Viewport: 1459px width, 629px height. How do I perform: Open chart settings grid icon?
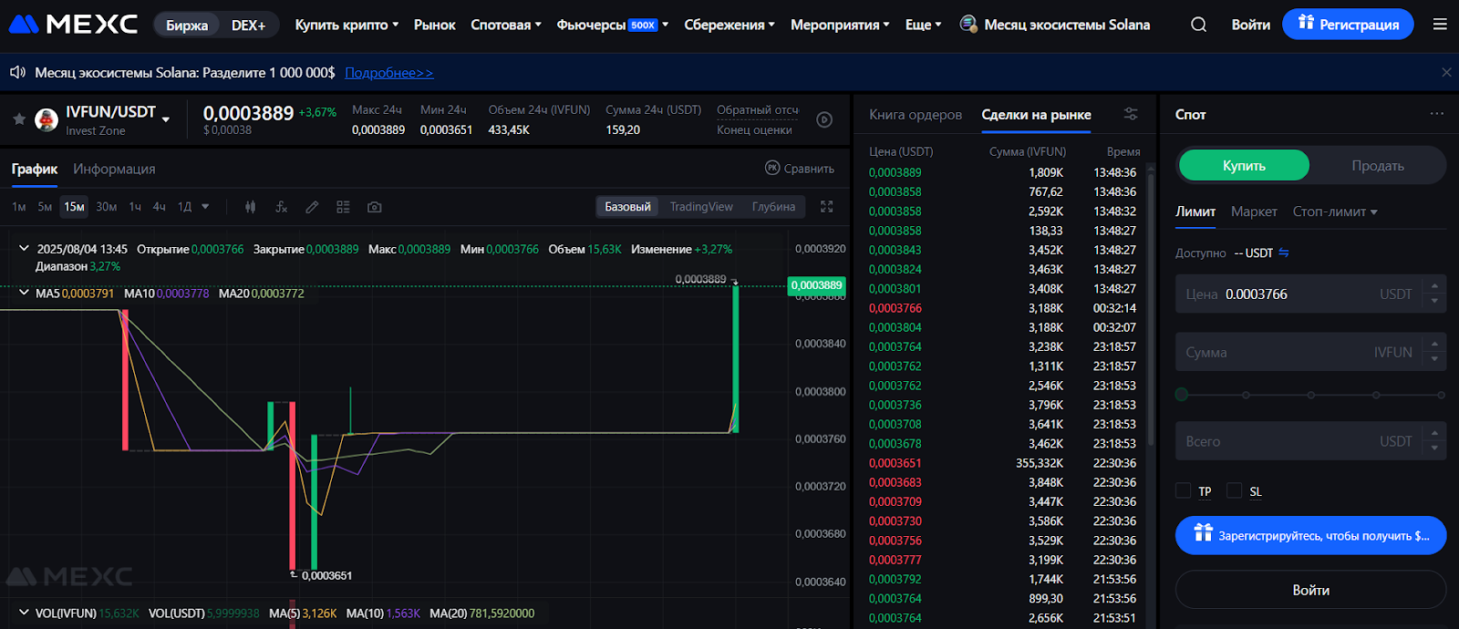tap(343, 207)
